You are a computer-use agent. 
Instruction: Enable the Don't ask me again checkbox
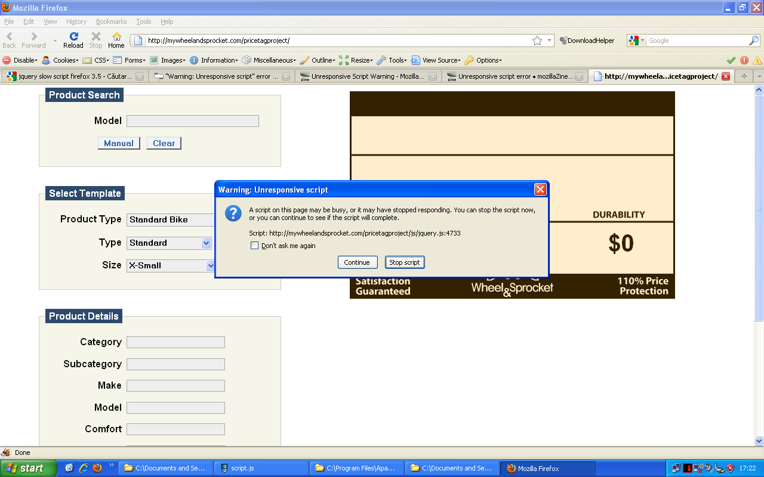click(255, 246)
